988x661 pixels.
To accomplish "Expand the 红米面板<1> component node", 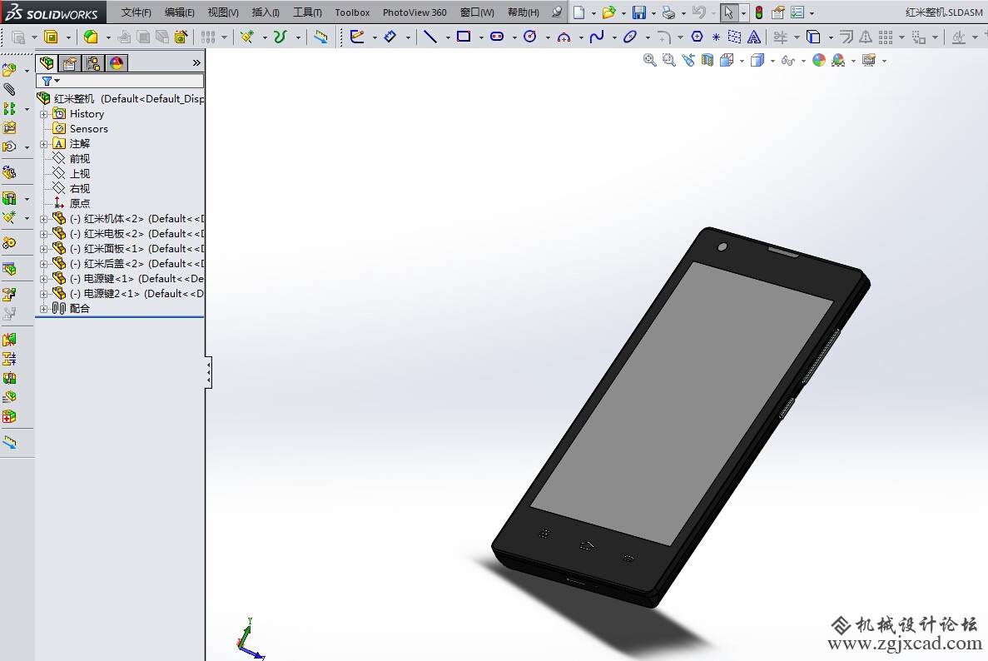I will coord(44,249).
